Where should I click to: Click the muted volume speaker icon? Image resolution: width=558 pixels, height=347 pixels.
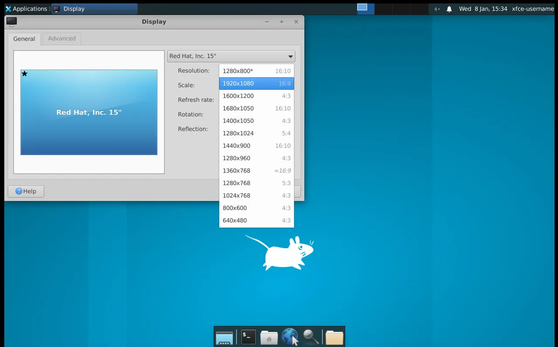(437, 9)
